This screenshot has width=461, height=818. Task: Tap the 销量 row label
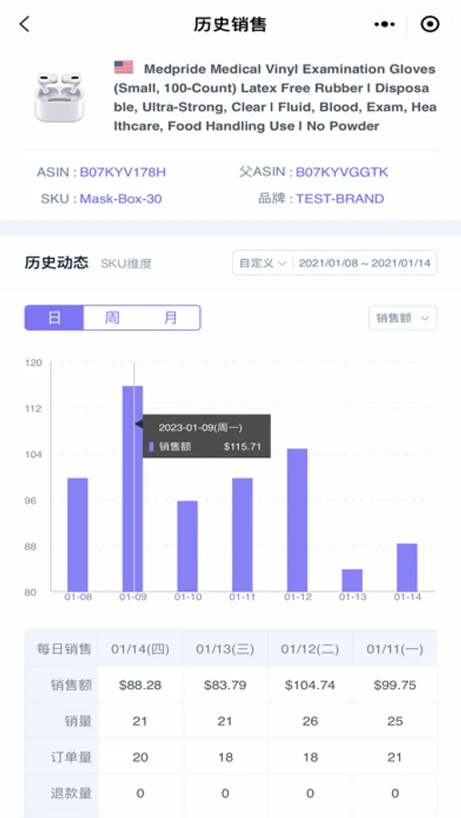click(78, 721)
